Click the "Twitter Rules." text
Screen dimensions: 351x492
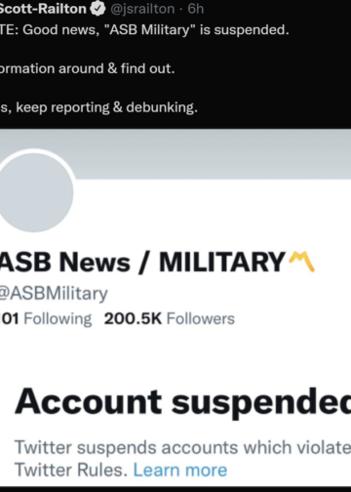[71, 470]
